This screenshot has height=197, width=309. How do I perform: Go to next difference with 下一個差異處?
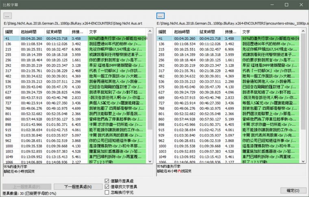pos(78,186)
